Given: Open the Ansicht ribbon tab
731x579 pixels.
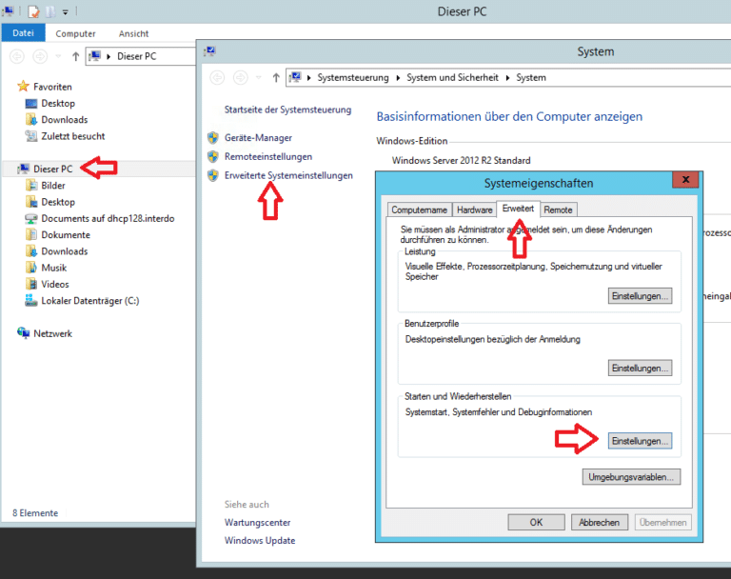Looking at the screenshot, I should [133, 33].
